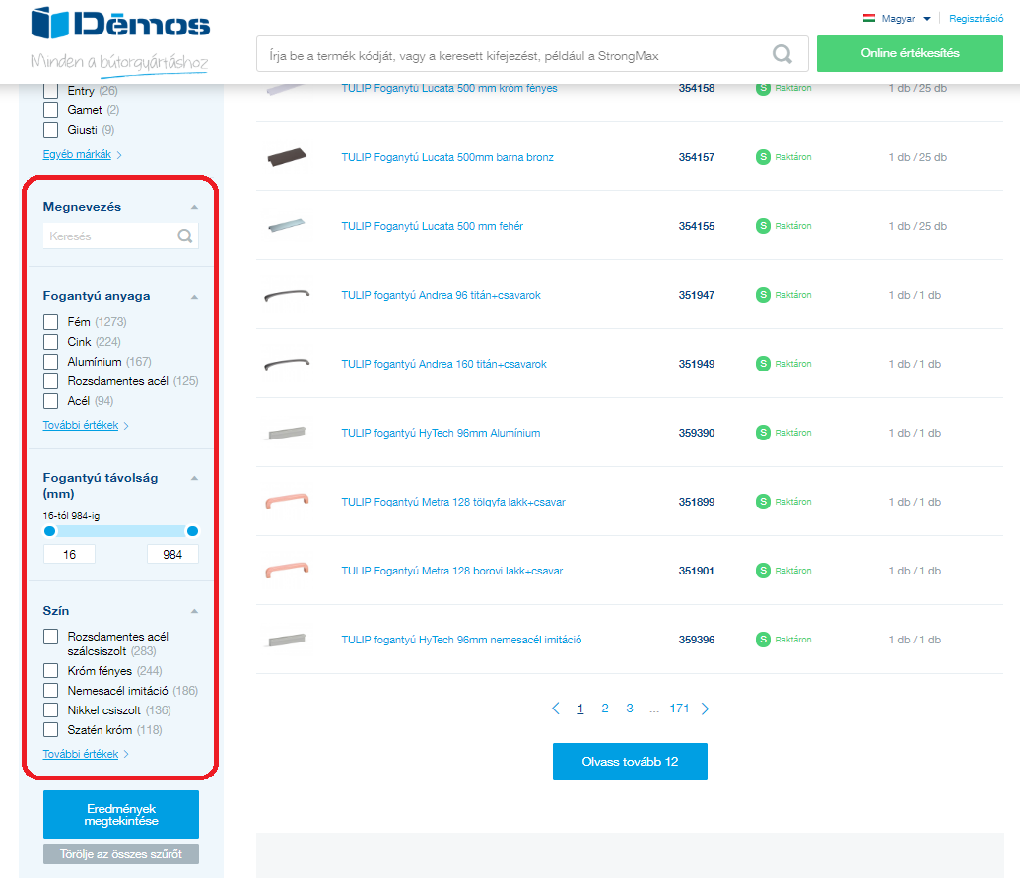The height and width of the screenshot is (878, 1020).
Task: Go to page 2 of results
Action: (x=605, y=709)
